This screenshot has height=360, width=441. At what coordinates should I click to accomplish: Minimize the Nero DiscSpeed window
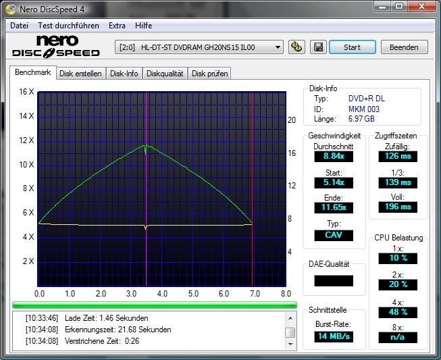point(382,7)
